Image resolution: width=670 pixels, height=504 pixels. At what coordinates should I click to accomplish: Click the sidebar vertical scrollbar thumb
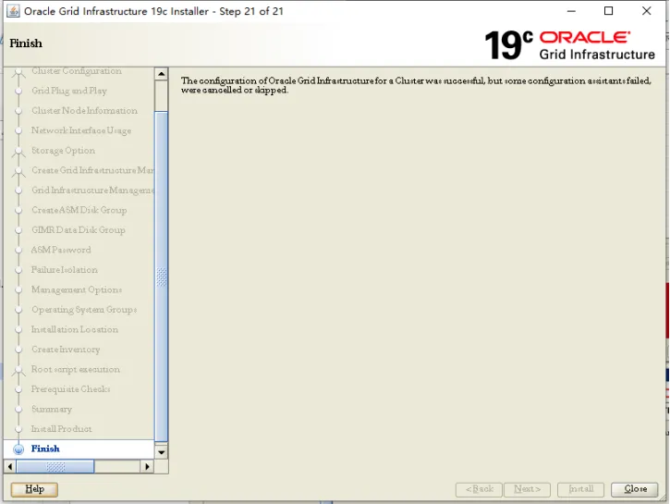[x=161, y=277]
